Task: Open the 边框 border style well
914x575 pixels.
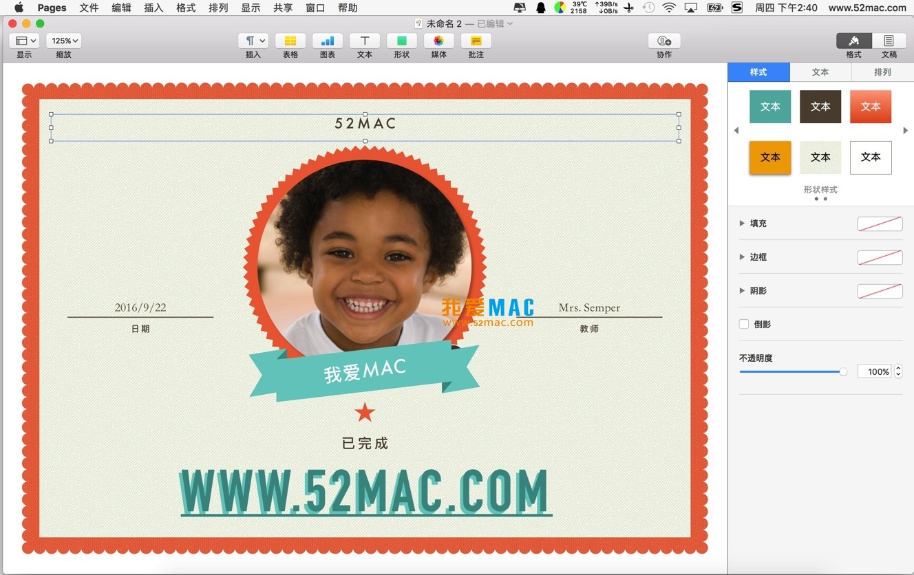Action: [880, 257]
